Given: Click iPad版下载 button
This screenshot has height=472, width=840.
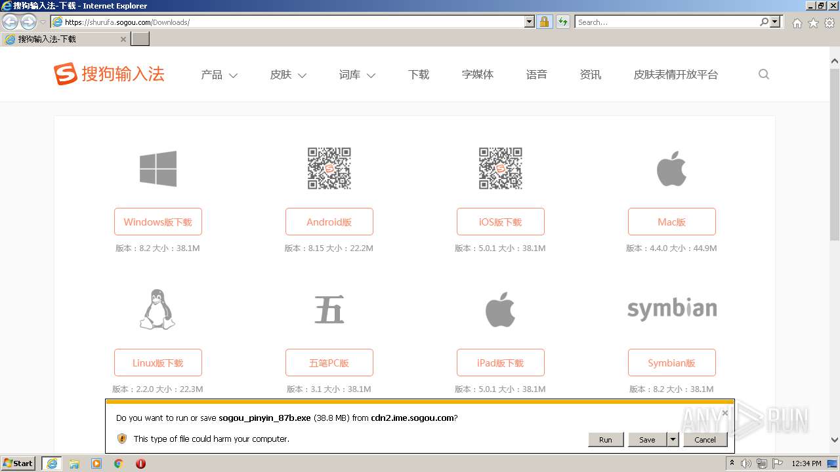Looking at the screenshot, I should pyautogui.click(x=501, y=363).
